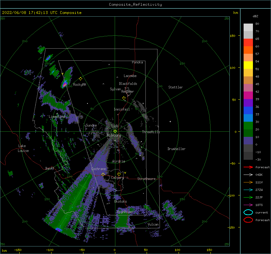Click the yellow diamond marker below Cochrane
The height and width of the screenshot is (254, 271).
click(x=103, y=174)
